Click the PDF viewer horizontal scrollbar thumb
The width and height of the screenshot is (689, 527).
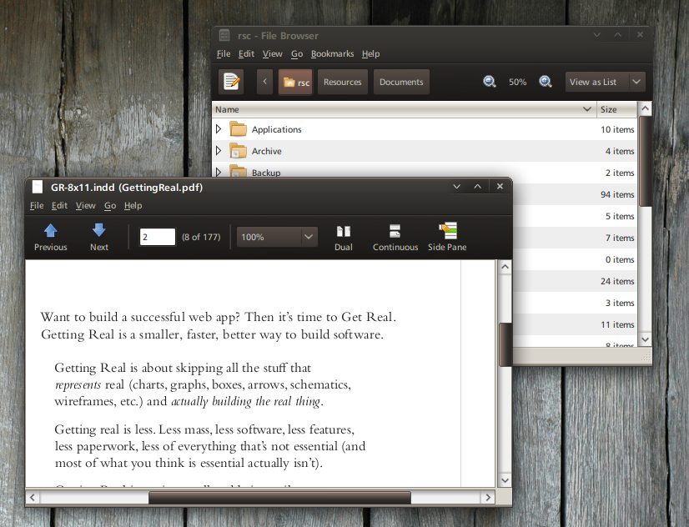(x=279, y=498)
